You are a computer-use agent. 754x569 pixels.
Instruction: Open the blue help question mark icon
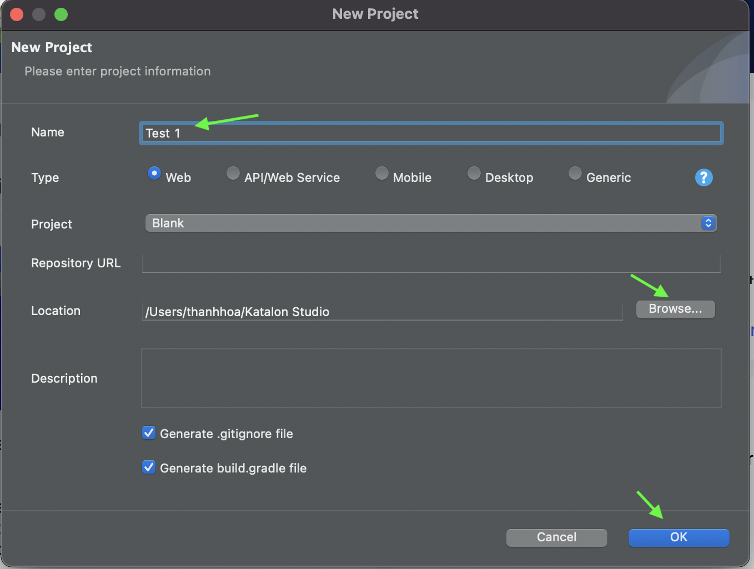[x=703, y=177]
